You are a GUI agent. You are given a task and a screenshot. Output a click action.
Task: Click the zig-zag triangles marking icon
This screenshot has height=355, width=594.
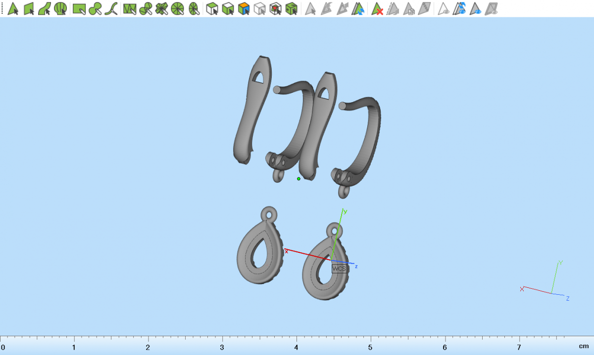130,8
